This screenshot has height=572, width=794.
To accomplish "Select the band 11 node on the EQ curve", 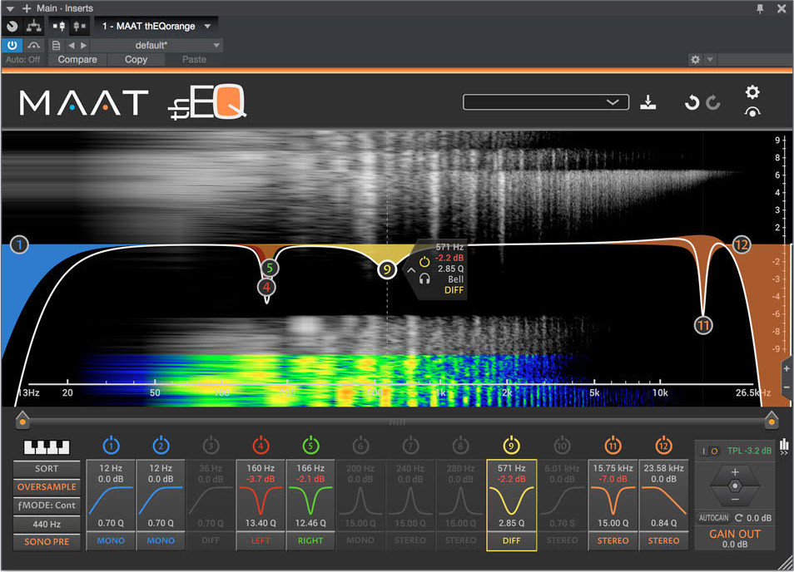I will coord(703,325).
